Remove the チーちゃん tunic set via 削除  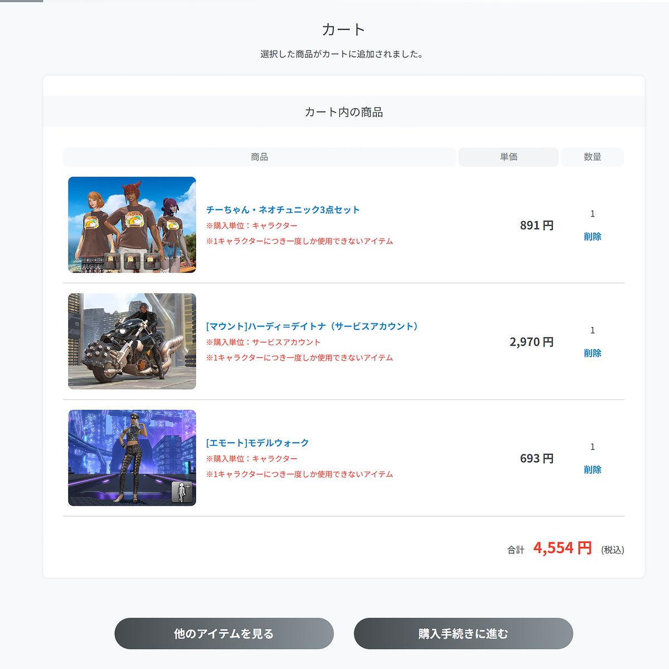tap(592, 236)
